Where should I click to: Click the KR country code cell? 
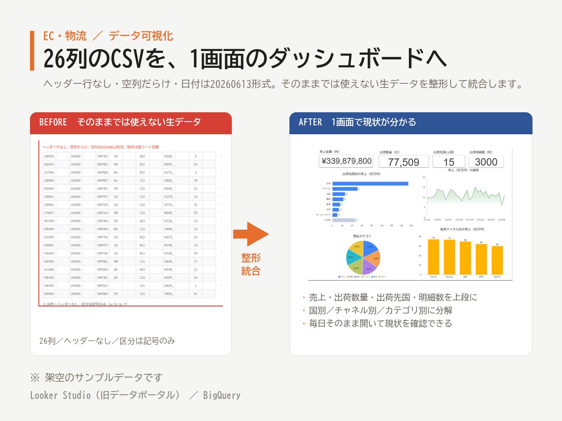click(x=116, y=164)
